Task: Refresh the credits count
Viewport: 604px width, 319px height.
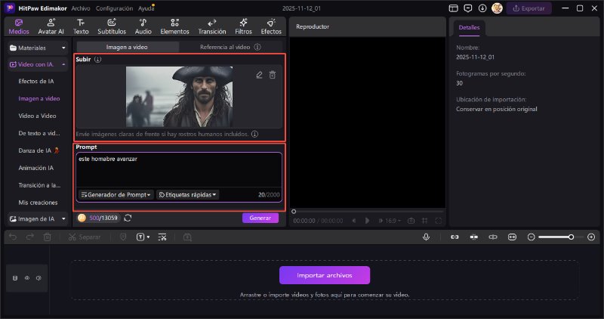Action: [128, 218]
